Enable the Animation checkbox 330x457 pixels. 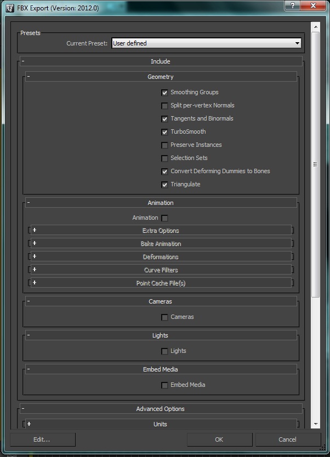[164, 218]
